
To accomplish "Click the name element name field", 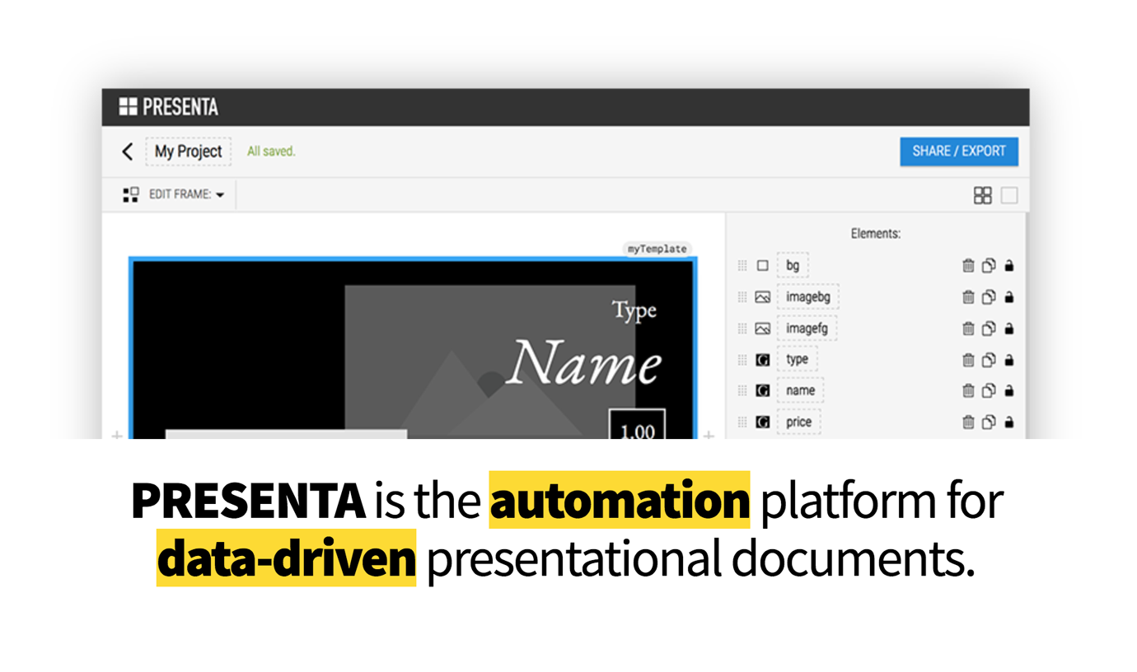I will tap(800, 391).
